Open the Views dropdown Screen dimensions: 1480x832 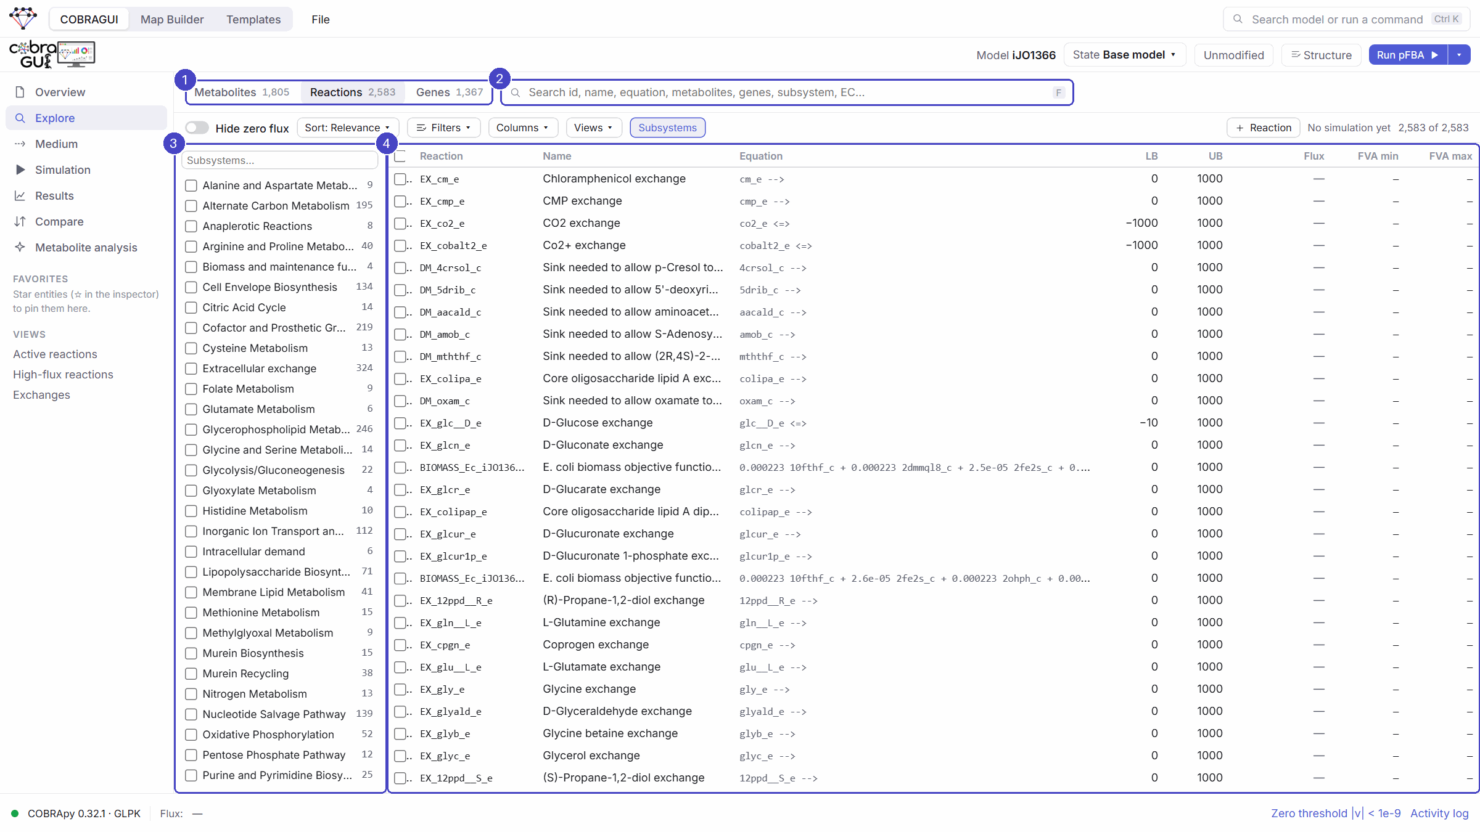click(594, 128)
